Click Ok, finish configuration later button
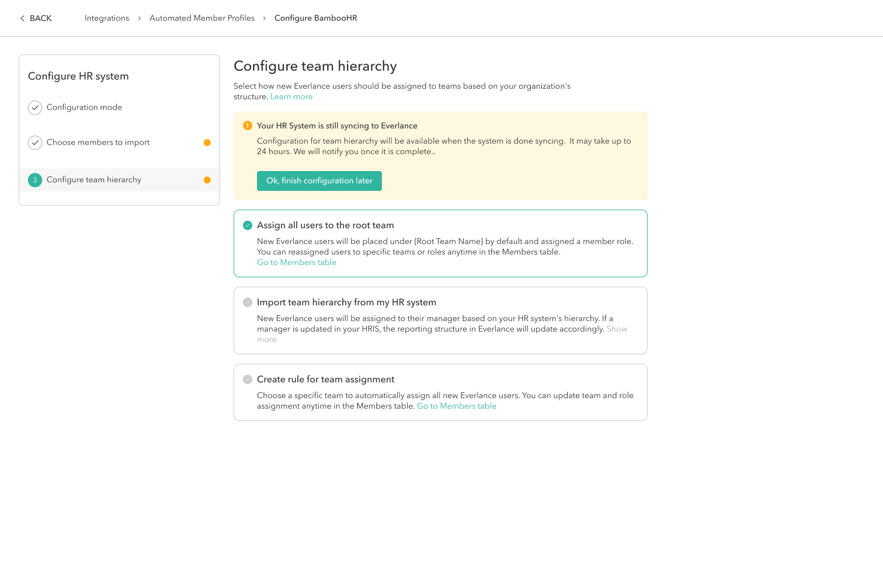Screen dimensions: 883x561 319,181
